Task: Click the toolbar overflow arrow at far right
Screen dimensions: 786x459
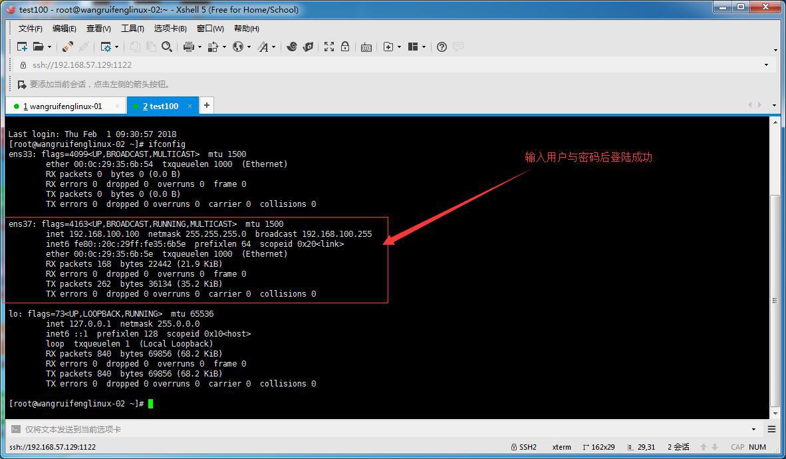Action: pyautogui.click(x=775, y=50)
